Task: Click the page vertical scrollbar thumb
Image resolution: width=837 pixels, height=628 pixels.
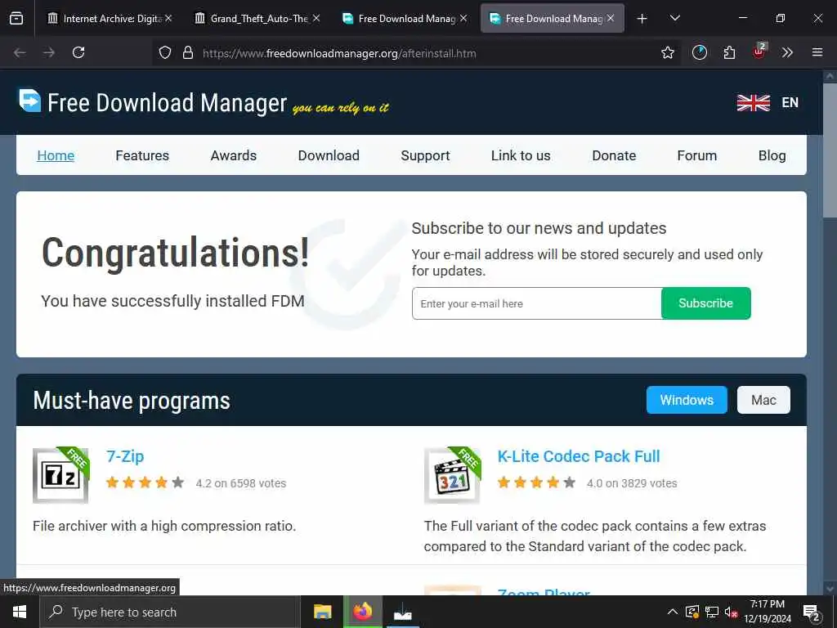Action: pyautogui.click(x=830, y=150)
